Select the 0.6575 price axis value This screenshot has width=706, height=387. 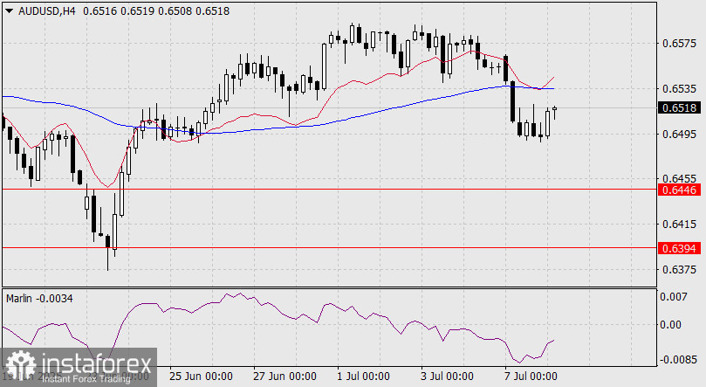[679, 44]
